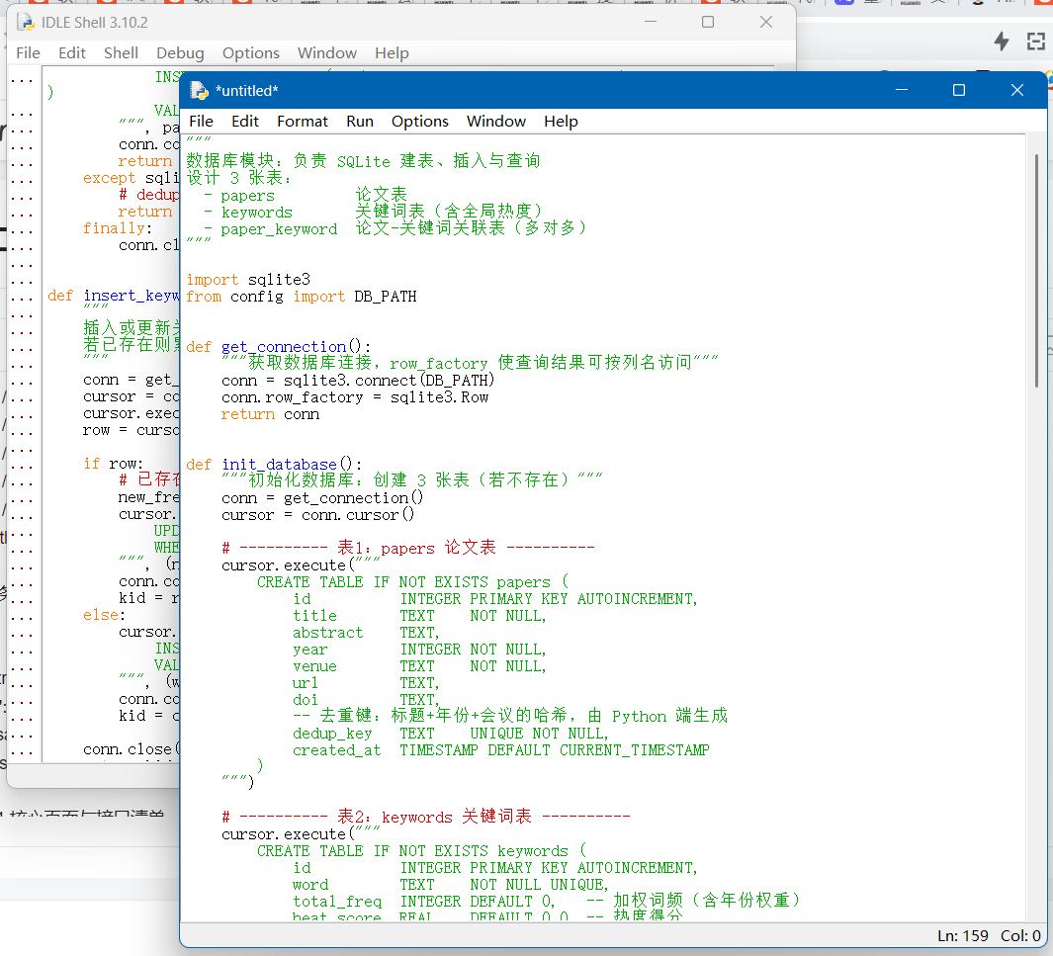Image resolution: width=1053 pixels, height=956 pixels.
Task: Click the editor's vertical scrollbar thumb
Action: click(1036, 270)
